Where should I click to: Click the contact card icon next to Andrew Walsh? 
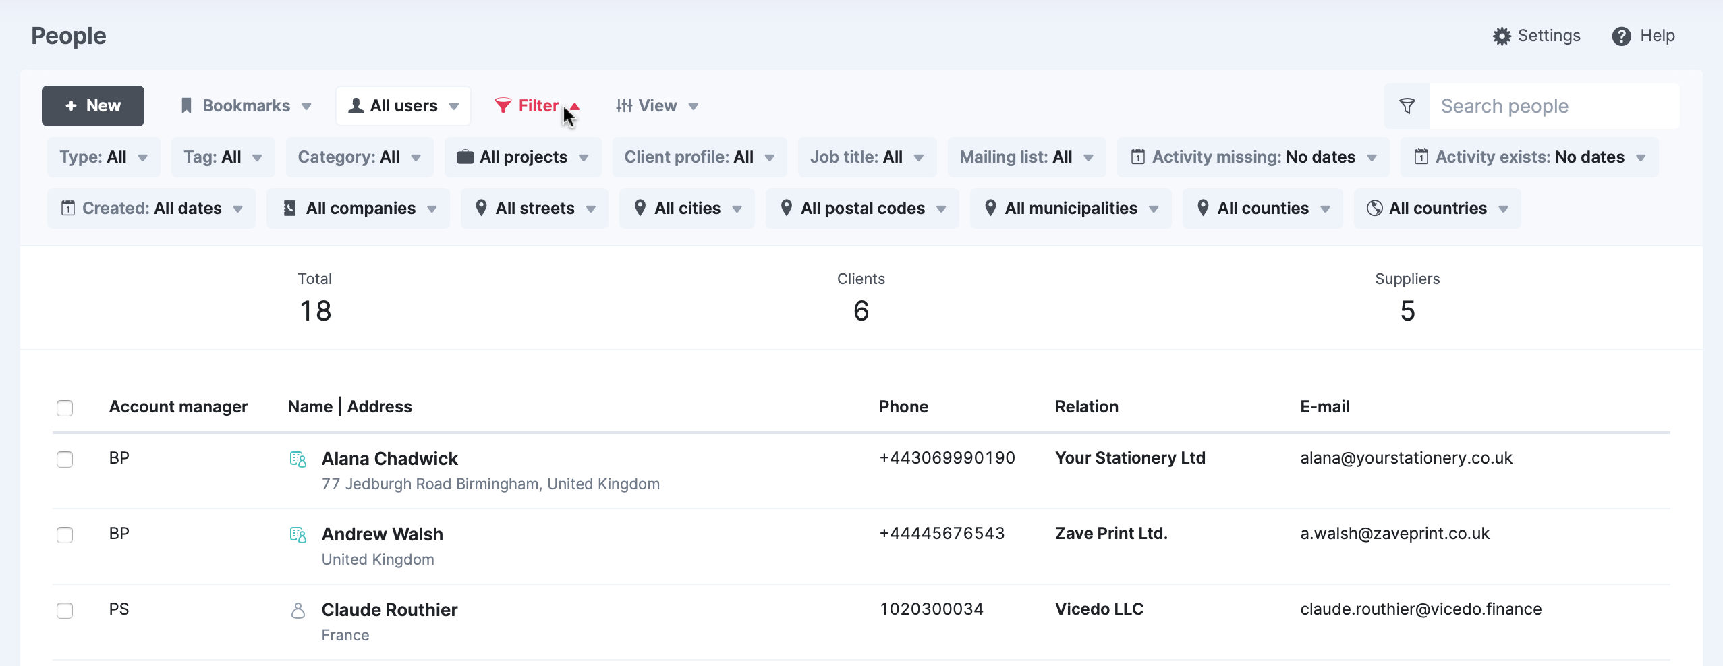(298, 535)
